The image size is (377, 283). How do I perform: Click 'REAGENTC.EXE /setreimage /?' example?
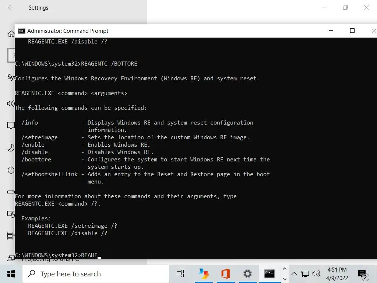[x=73, y=226]
